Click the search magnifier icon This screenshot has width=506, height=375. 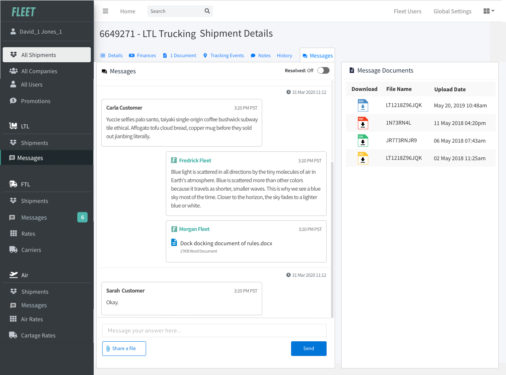(207, 11)
